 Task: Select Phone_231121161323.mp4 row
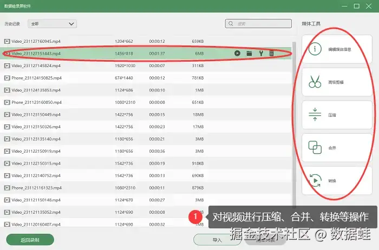tap(146, 188)
